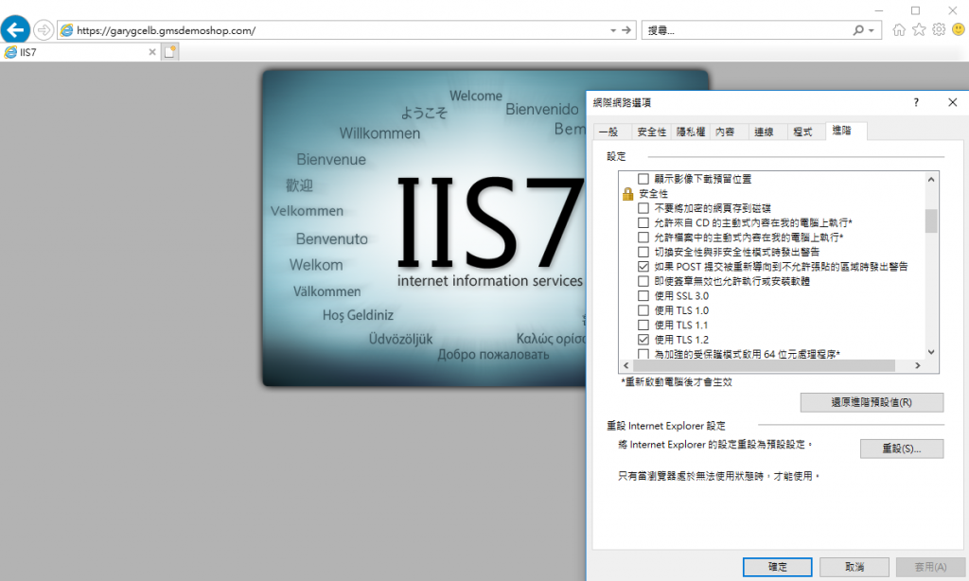
Task: Open the Home page icon
Action: [x=899, y=29]
